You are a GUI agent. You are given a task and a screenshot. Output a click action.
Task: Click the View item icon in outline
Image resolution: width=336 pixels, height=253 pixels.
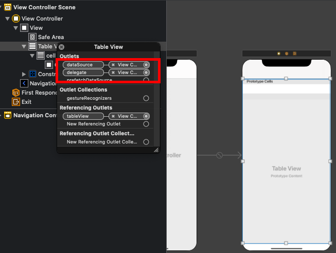24,28
